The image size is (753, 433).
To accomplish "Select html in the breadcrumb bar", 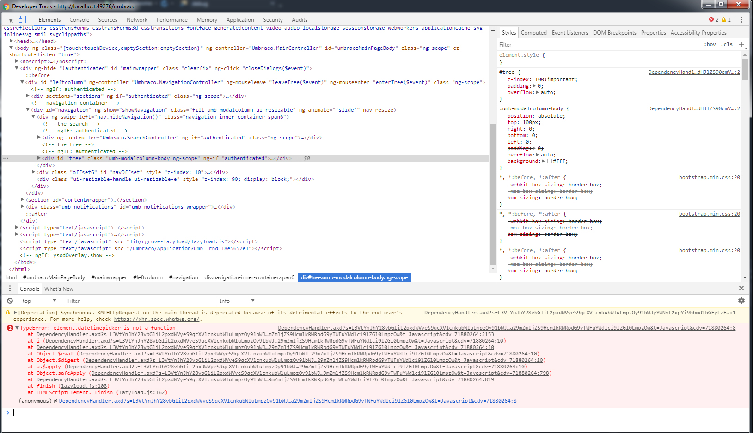I will [x=11, y=277].
